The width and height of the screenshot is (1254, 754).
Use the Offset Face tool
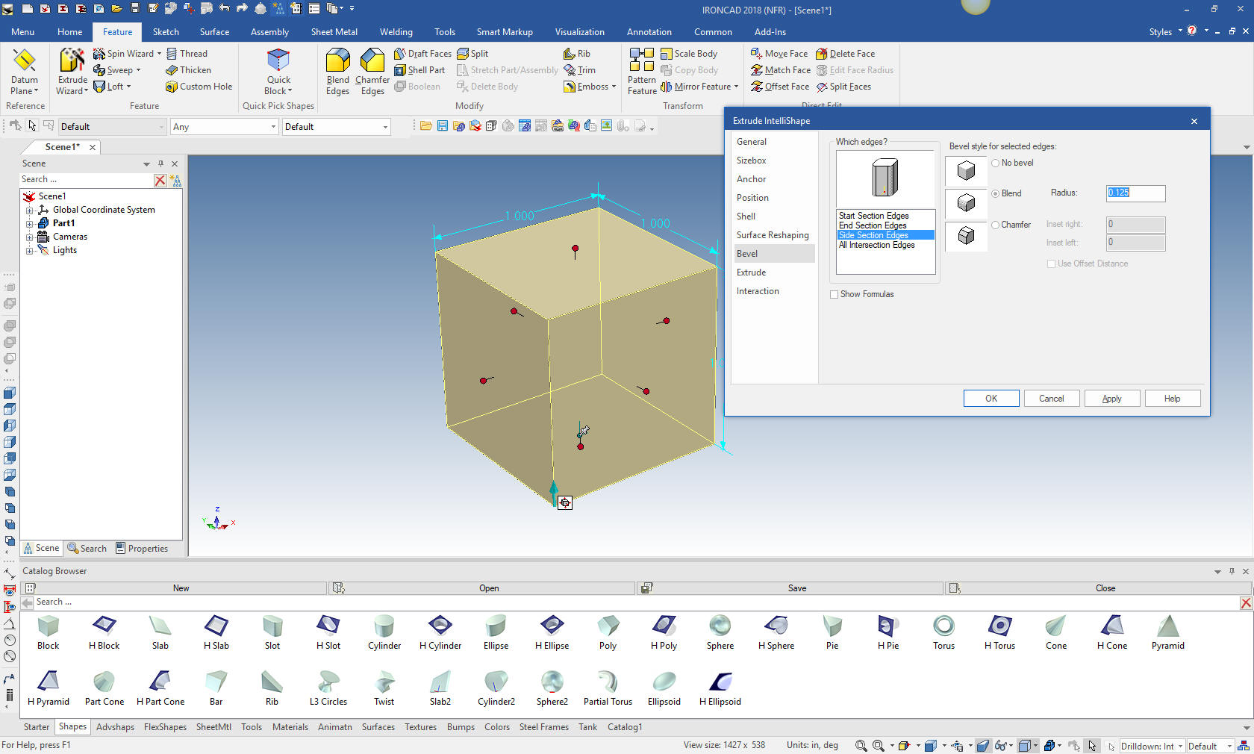780,87
